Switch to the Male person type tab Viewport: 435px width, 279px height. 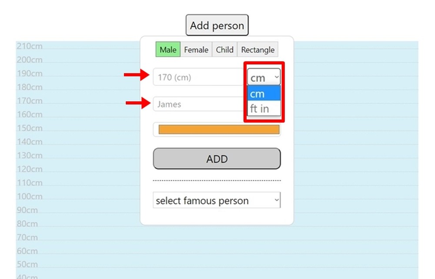(x=168, y=50)
